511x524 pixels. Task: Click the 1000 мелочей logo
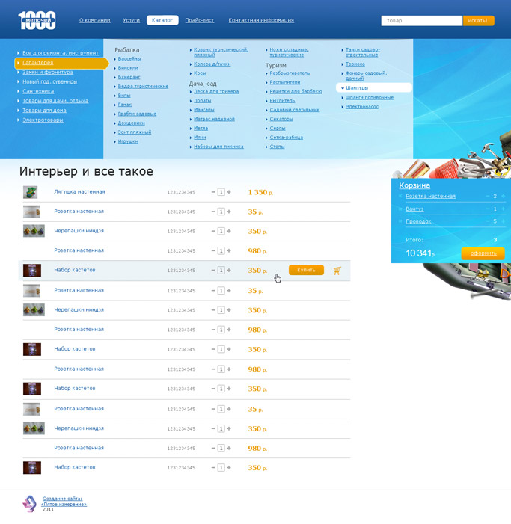click(x=37, y=20)
